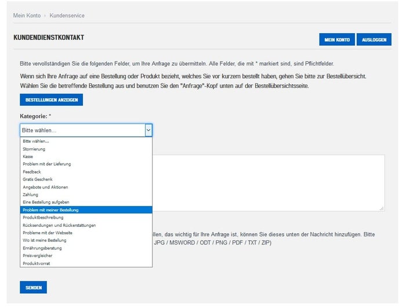Select the Kasse option

click(86, 157)
